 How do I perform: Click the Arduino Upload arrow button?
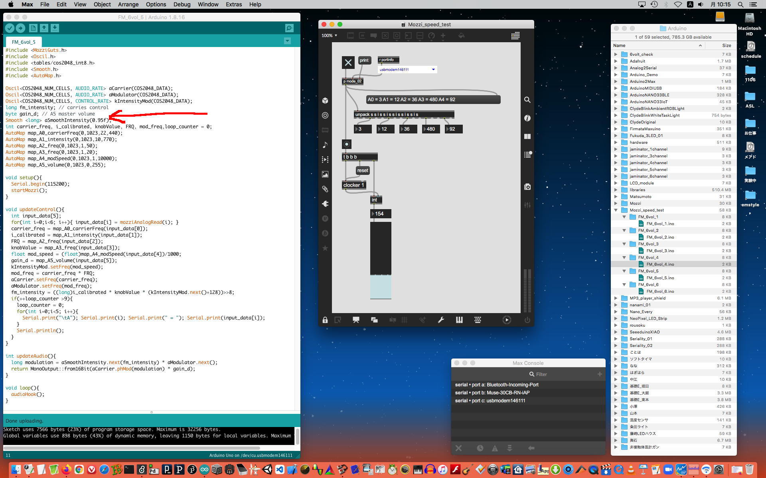20,28
